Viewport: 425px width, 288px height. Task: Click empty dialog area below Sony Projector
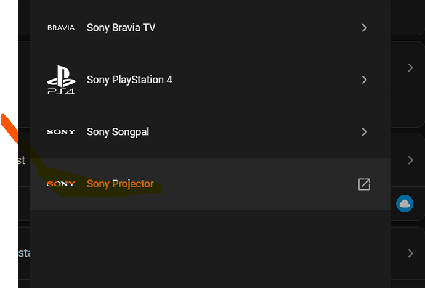[x=209, y=247]
